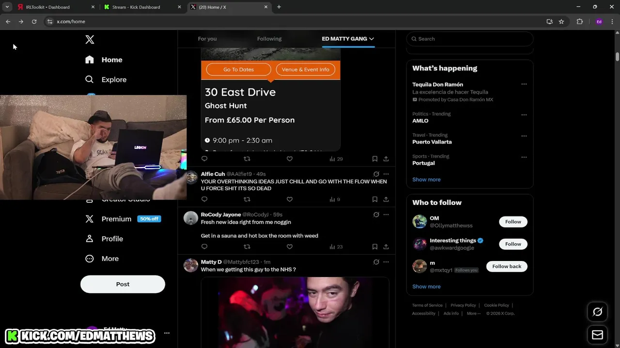620x348 pixels.
Task: Click the Post button
Action: pyautogui.click(x=123, y=284)
